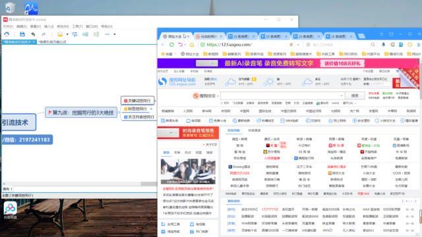The width and height of the screenshot is (422, 237).
Task: Undo the last action in the XMind toolbar
Action: coord(33,34)
